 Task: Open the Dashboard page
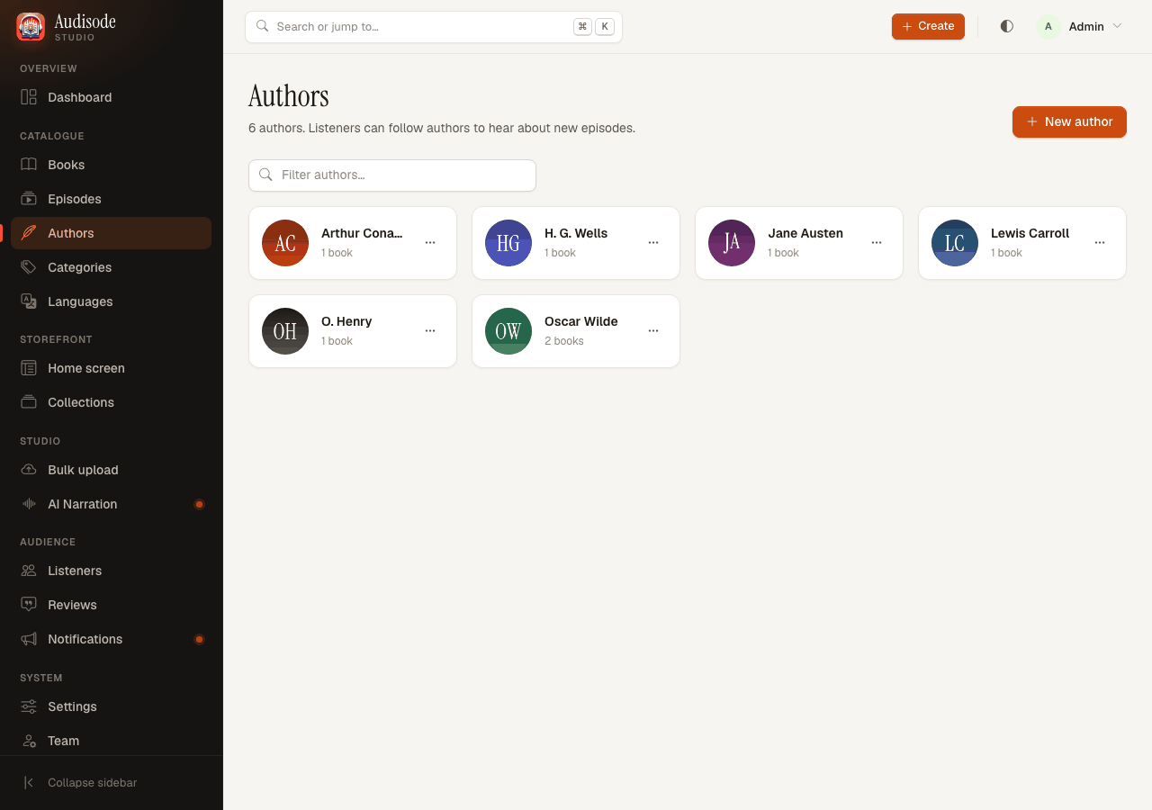click(112, 97)
